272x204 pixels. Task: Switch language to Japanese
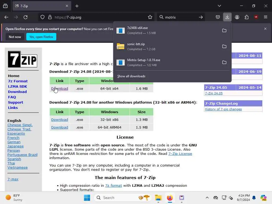point(15,146)
